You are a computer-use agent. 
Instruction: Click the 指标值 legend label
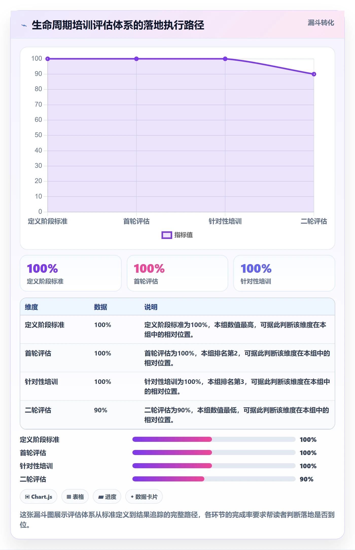point(184,235)
